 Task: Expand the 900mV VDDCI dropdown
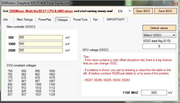159,35
